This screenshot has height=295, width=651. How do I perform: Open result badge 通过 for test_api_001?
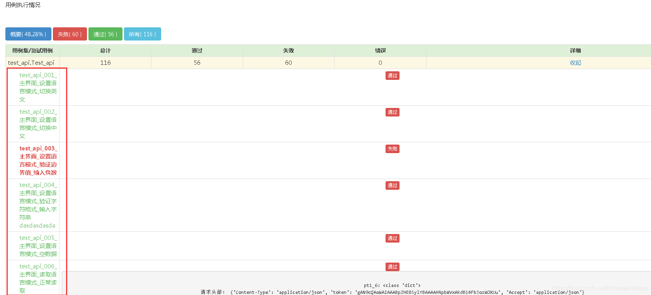click(x=393, y=76)
